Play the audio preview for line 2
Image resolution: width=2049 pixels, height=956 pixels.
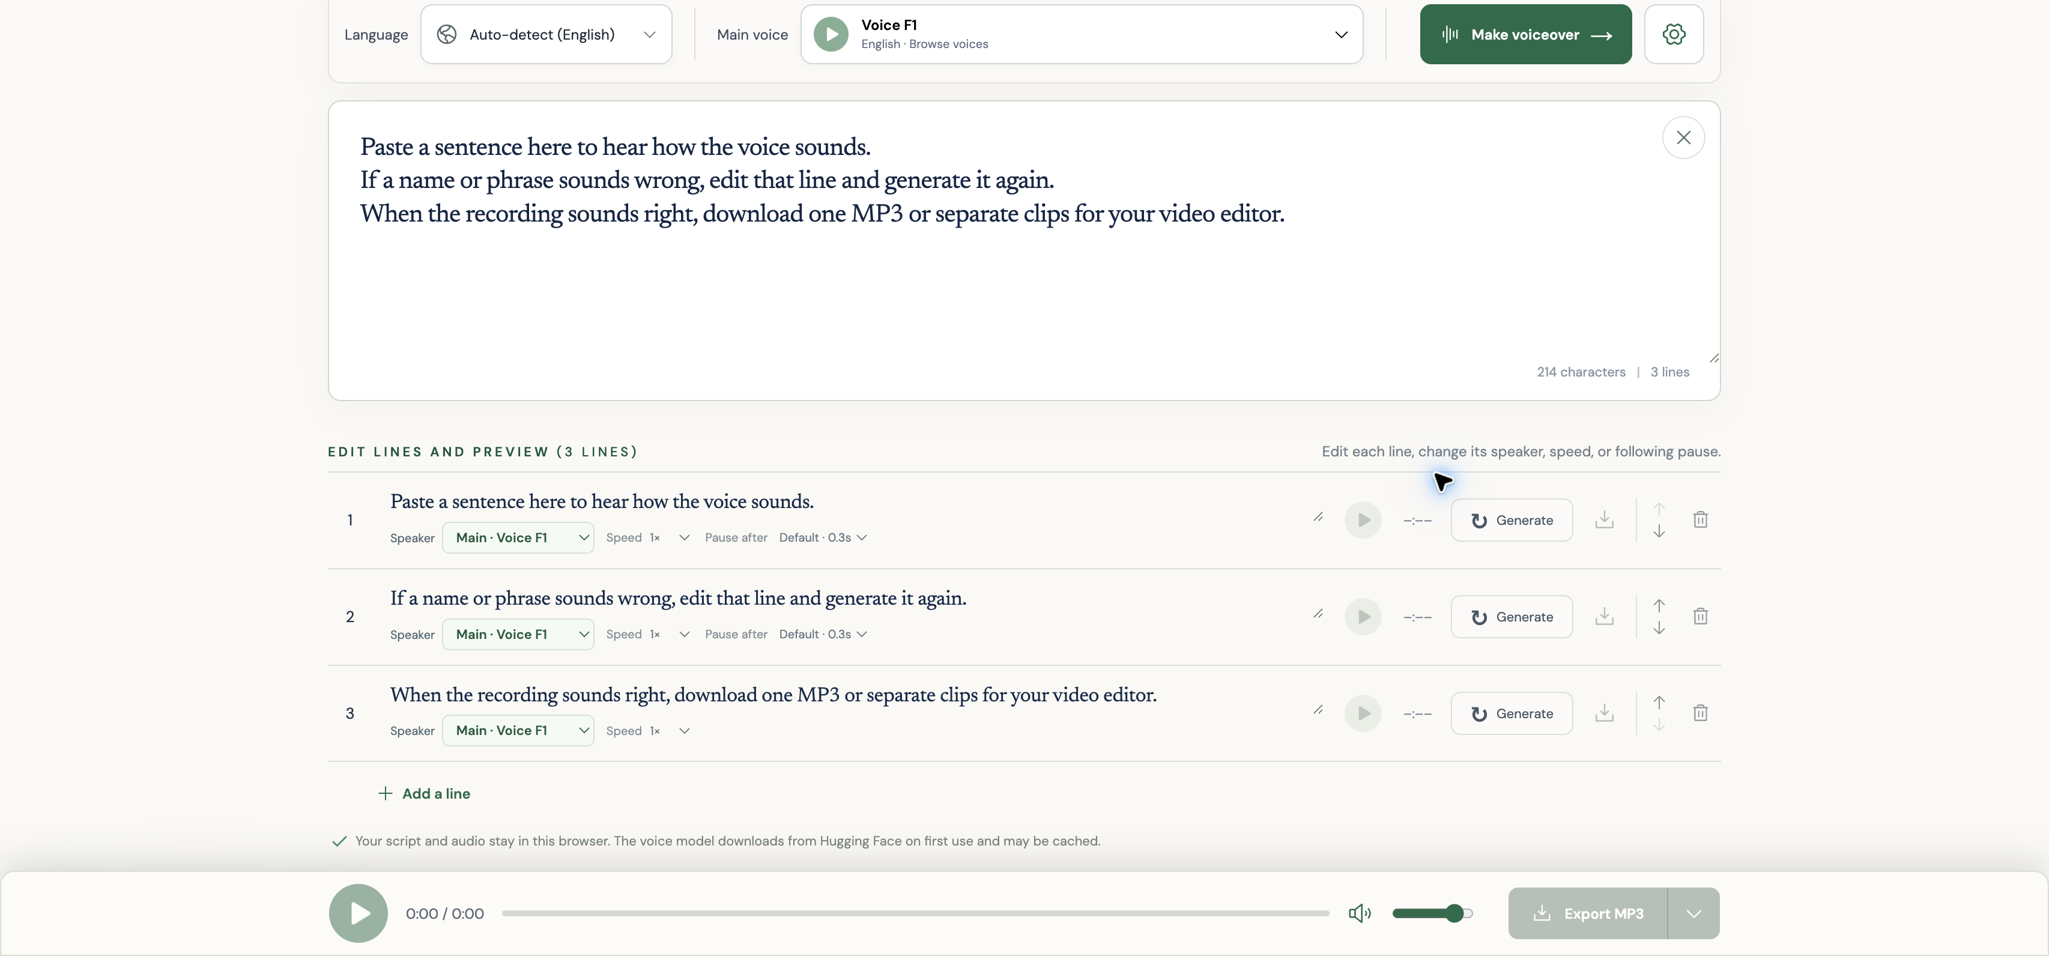1363,616
